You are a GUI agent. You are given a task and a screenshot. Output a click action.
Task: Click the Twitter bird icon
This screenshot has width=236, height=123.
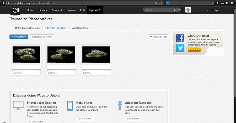click(x=180, y=48)
